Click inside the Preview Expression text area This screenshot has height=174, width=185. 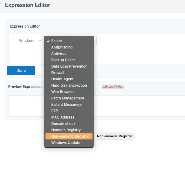click(26, 106)
